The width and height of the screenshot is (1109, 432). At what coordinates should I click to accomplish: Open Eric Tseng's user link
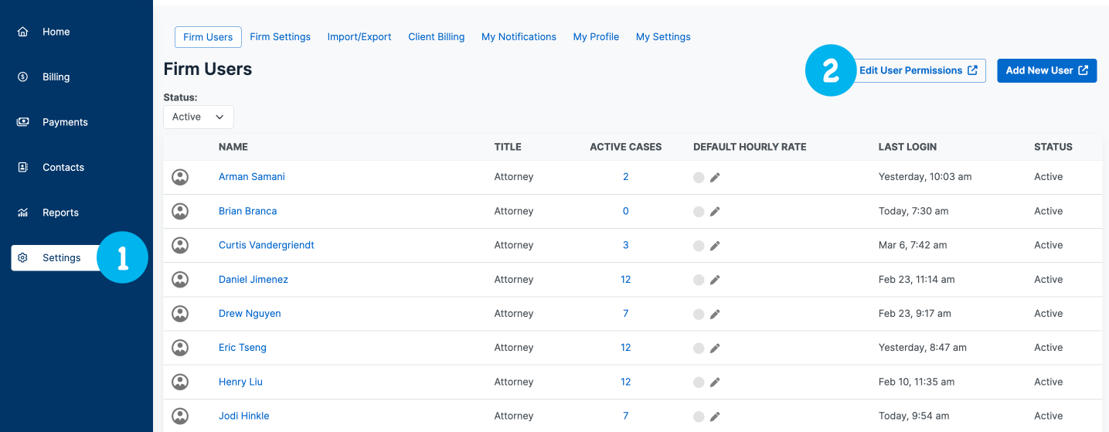pyautogui.click(x=243, y=348)
